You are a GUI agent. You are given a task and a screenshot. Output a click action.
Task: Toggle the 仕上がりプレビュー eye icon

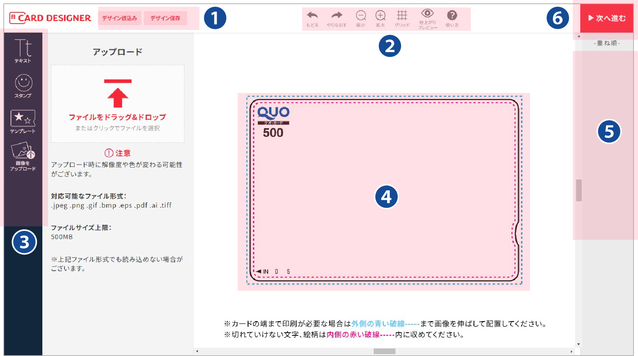click(x=427, y=18)
